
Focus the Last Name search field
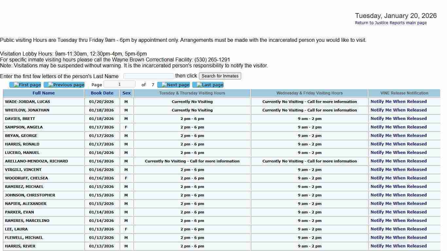click(149, 76)
